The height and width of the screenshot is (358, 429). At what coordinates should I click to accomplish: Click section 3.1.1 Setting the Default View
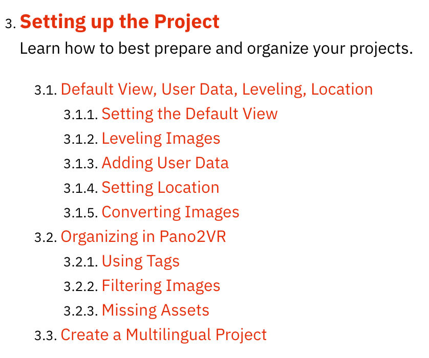[x=189, y=114]
